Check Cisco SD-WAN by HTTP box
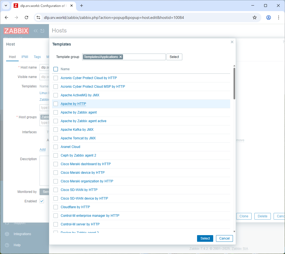Image resolution: width=285 pixels, height=254 pixels. click(56, 190)
